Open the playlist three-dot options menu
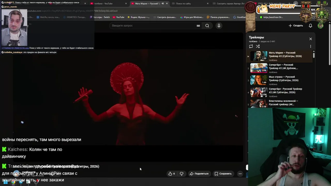The height and width of the screenshot is (186, 331). tap(311, 46)
